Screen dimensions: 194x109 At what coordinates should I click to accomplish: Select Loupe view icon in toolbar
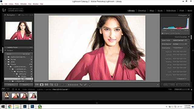click(x=42, y=85)
